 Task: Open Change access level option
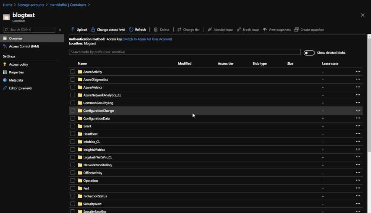pos(108,30)
